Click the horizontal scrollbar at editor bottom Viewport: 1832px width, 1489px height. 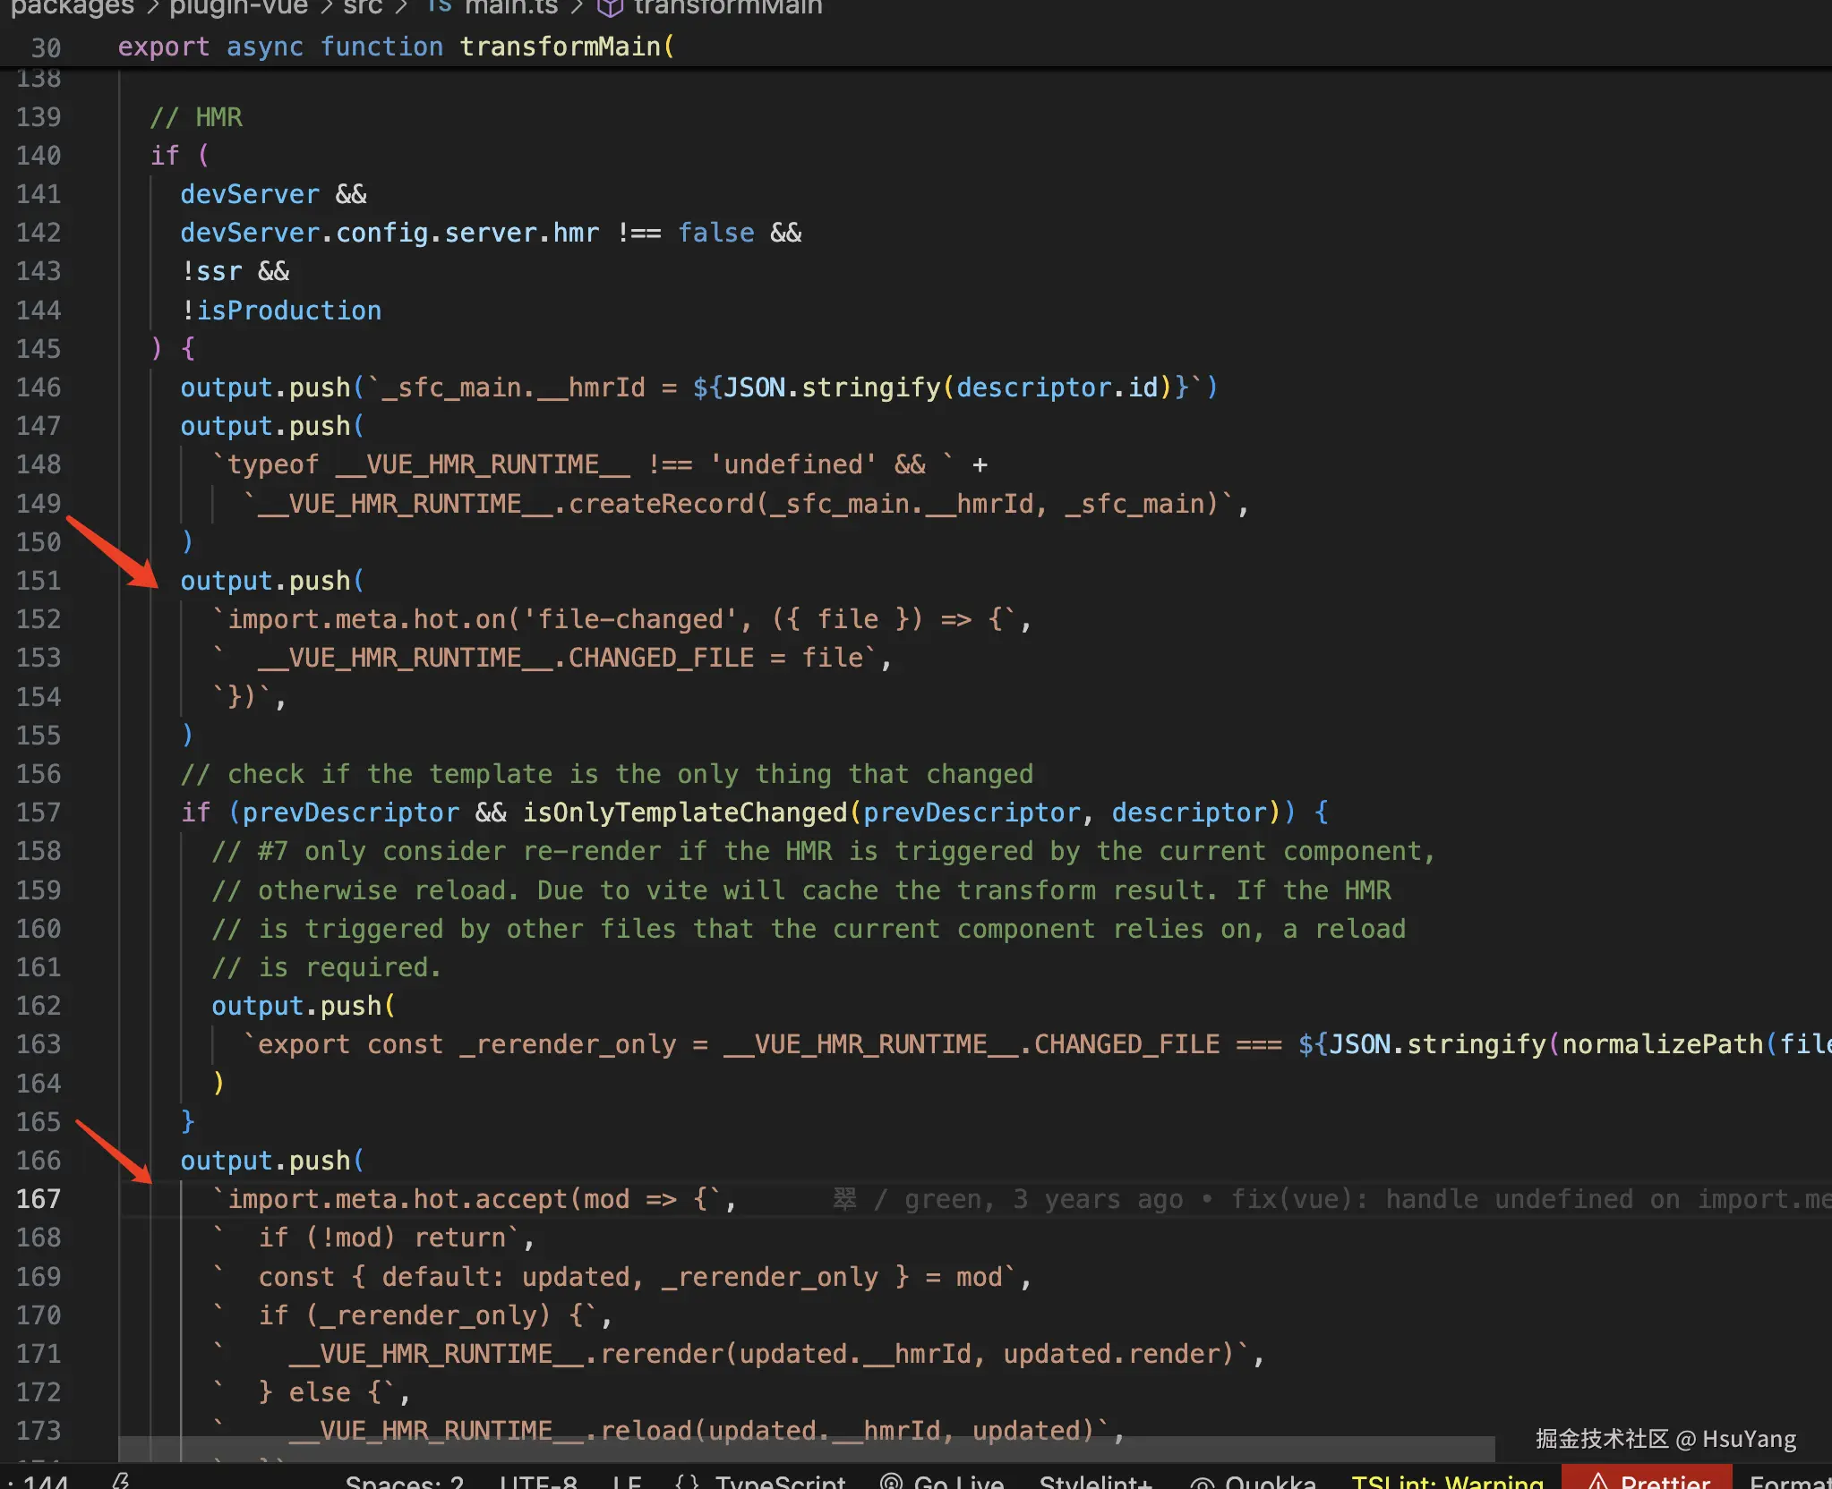coord(806,1449)
